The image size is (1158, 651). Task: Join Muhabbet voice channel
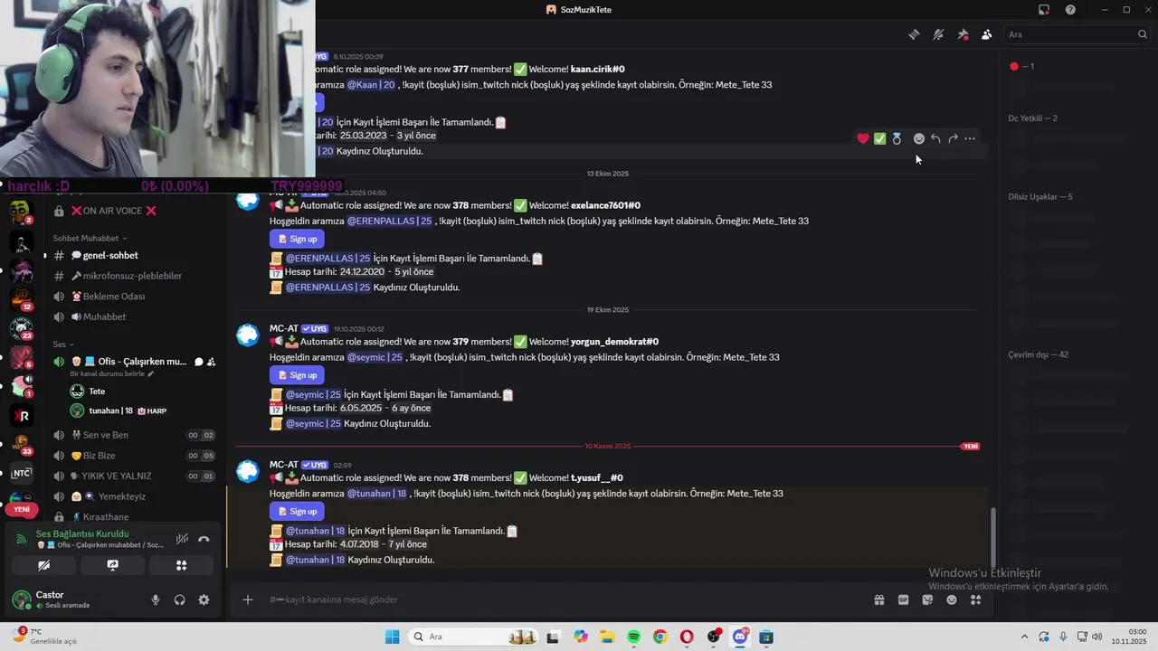134,317
